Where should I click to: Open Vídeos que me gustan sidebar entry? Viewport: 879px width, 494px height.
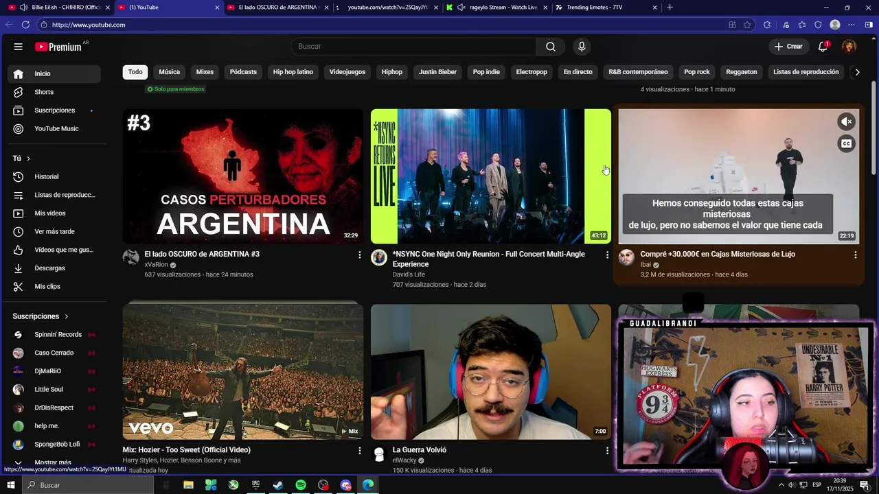click(54, 250)
